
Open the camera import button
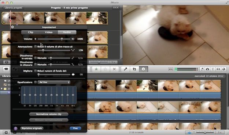point(6,69)
